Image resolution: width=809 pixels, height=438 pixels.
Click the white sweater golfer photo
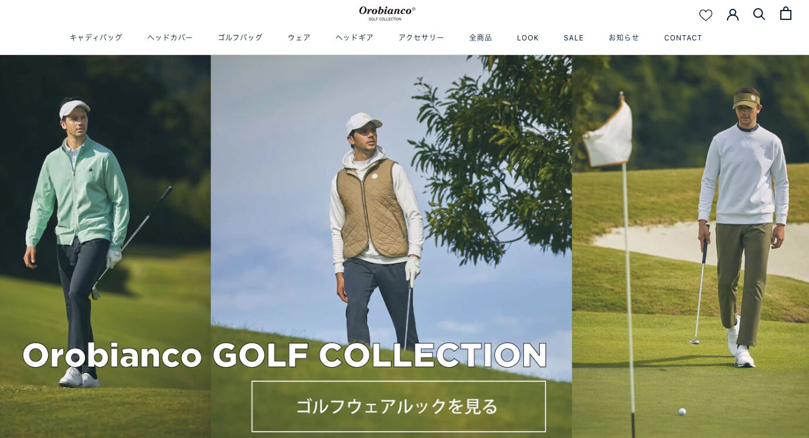(x=691, y=246)
